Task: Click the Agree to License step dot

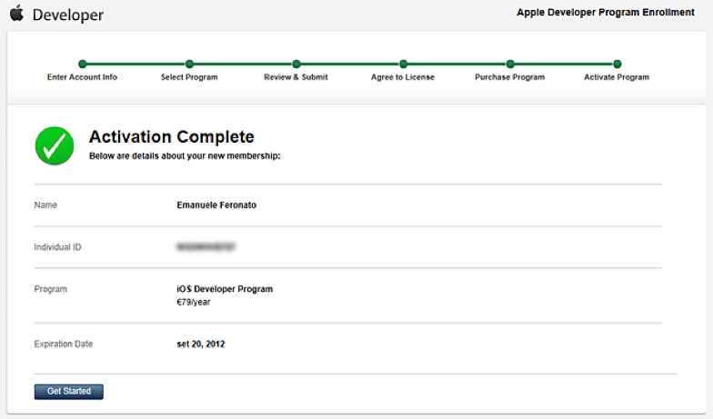Action: coord(403,65)
